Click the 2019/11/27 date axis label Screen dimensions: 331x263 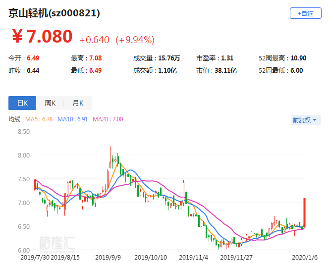pyautogui.click(x=236, y=258)
